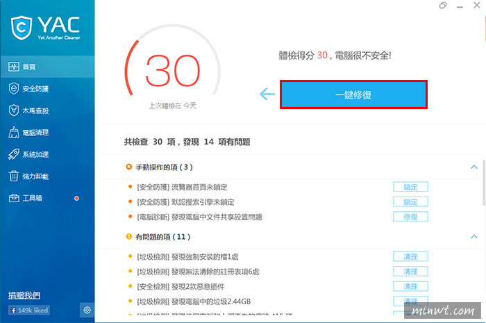The width and height of the screenshot is (486, 323).
Task: Select row 流覽器首頁未鎖定
Action: tap(182, 188)
